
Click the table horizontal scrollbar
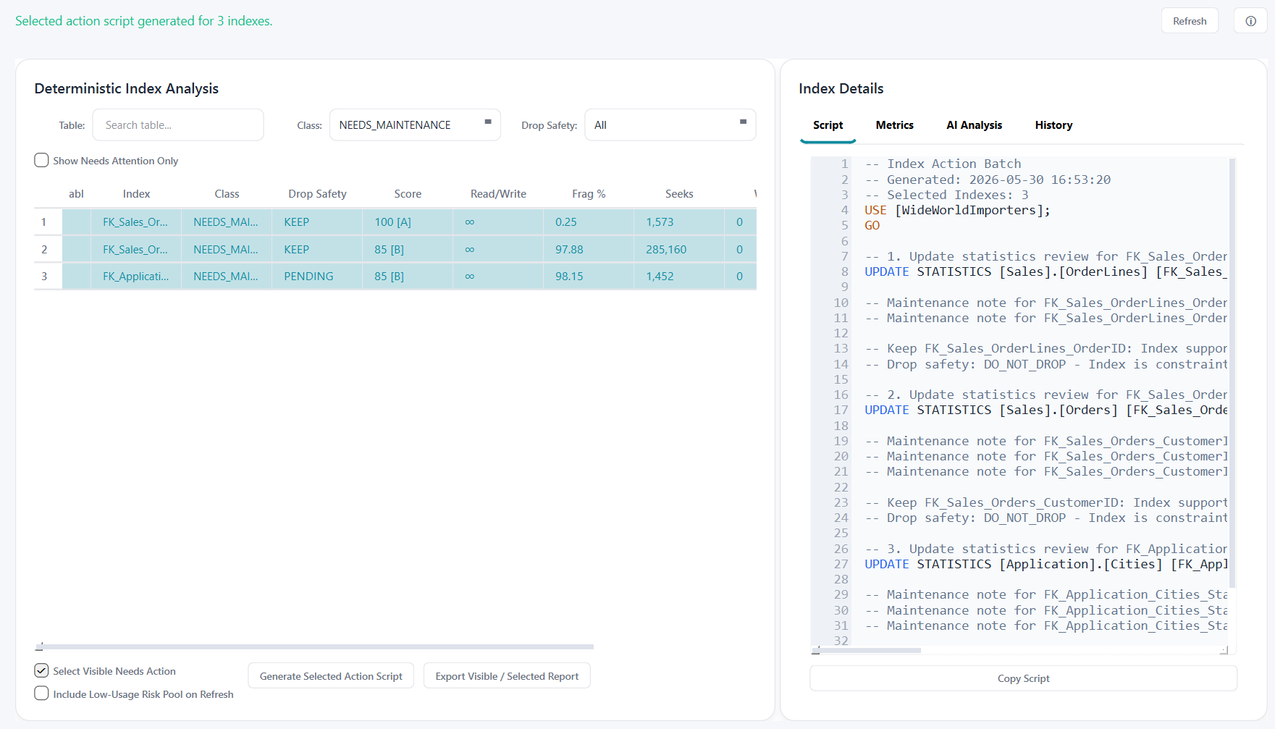click(314, 646)
